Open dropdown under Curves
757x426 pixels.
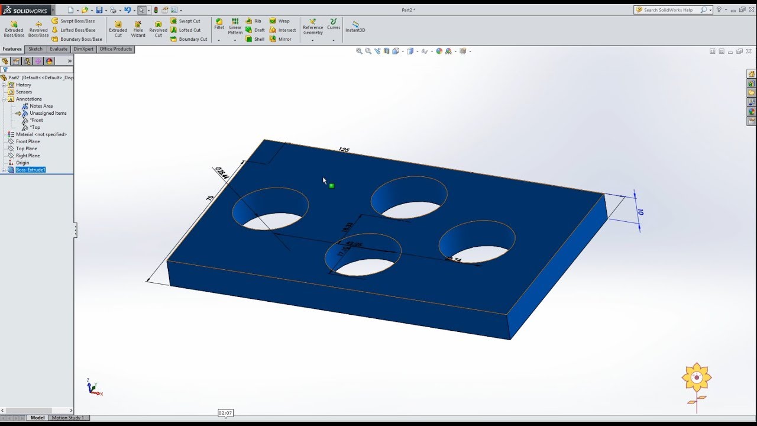point(334,40)
